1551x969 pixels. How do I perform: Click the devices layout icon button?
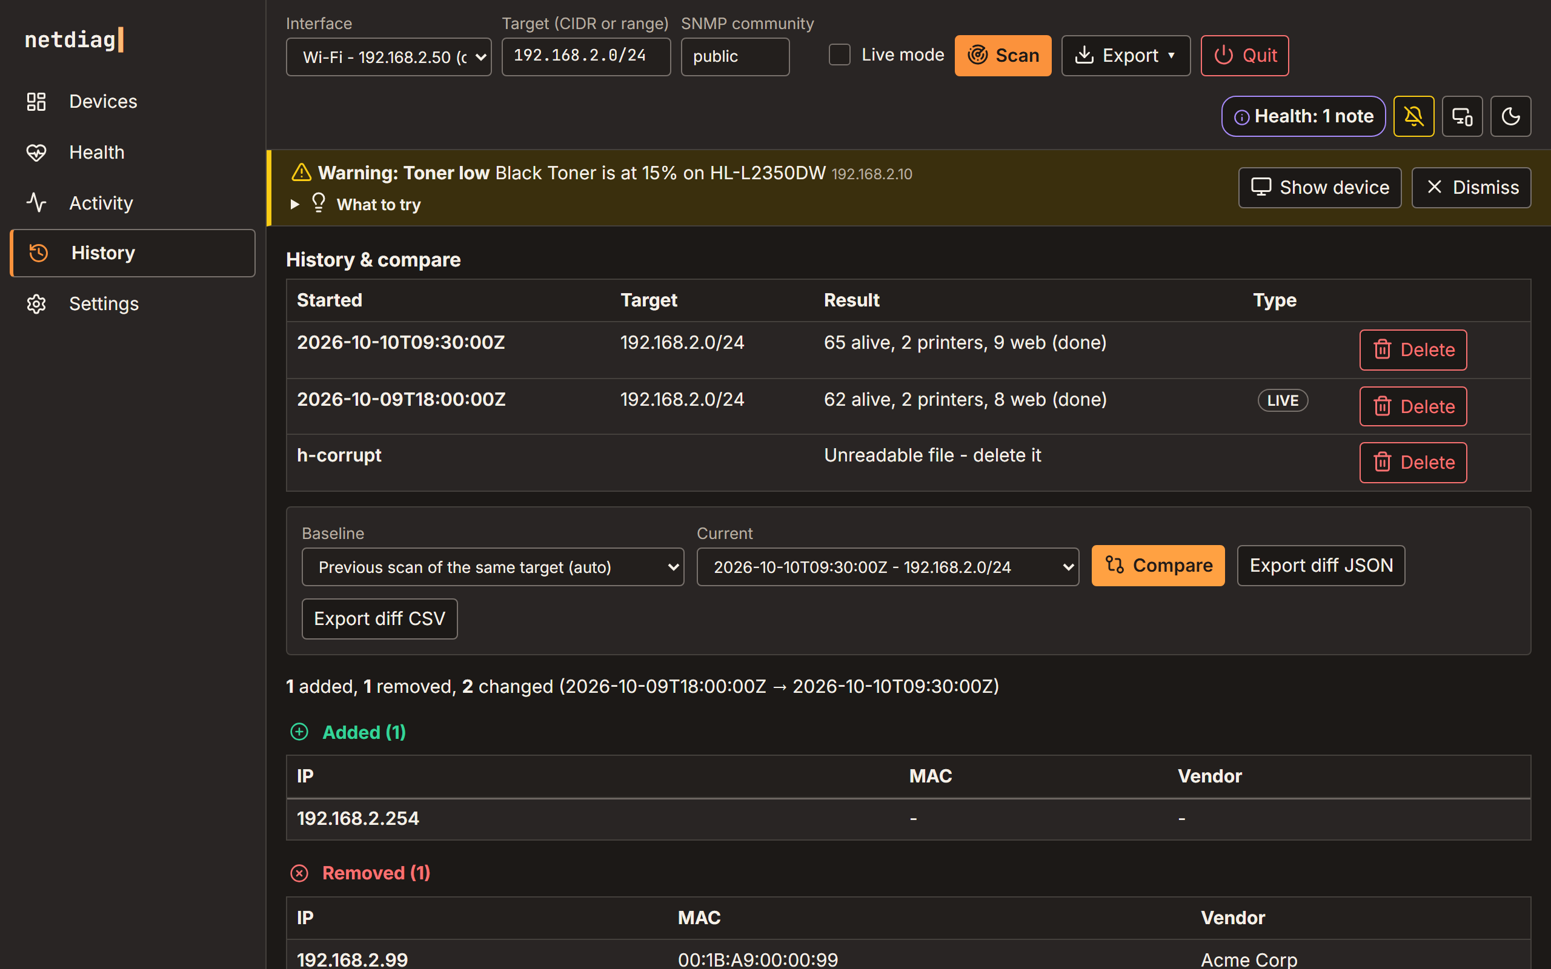coord(1462,116)
